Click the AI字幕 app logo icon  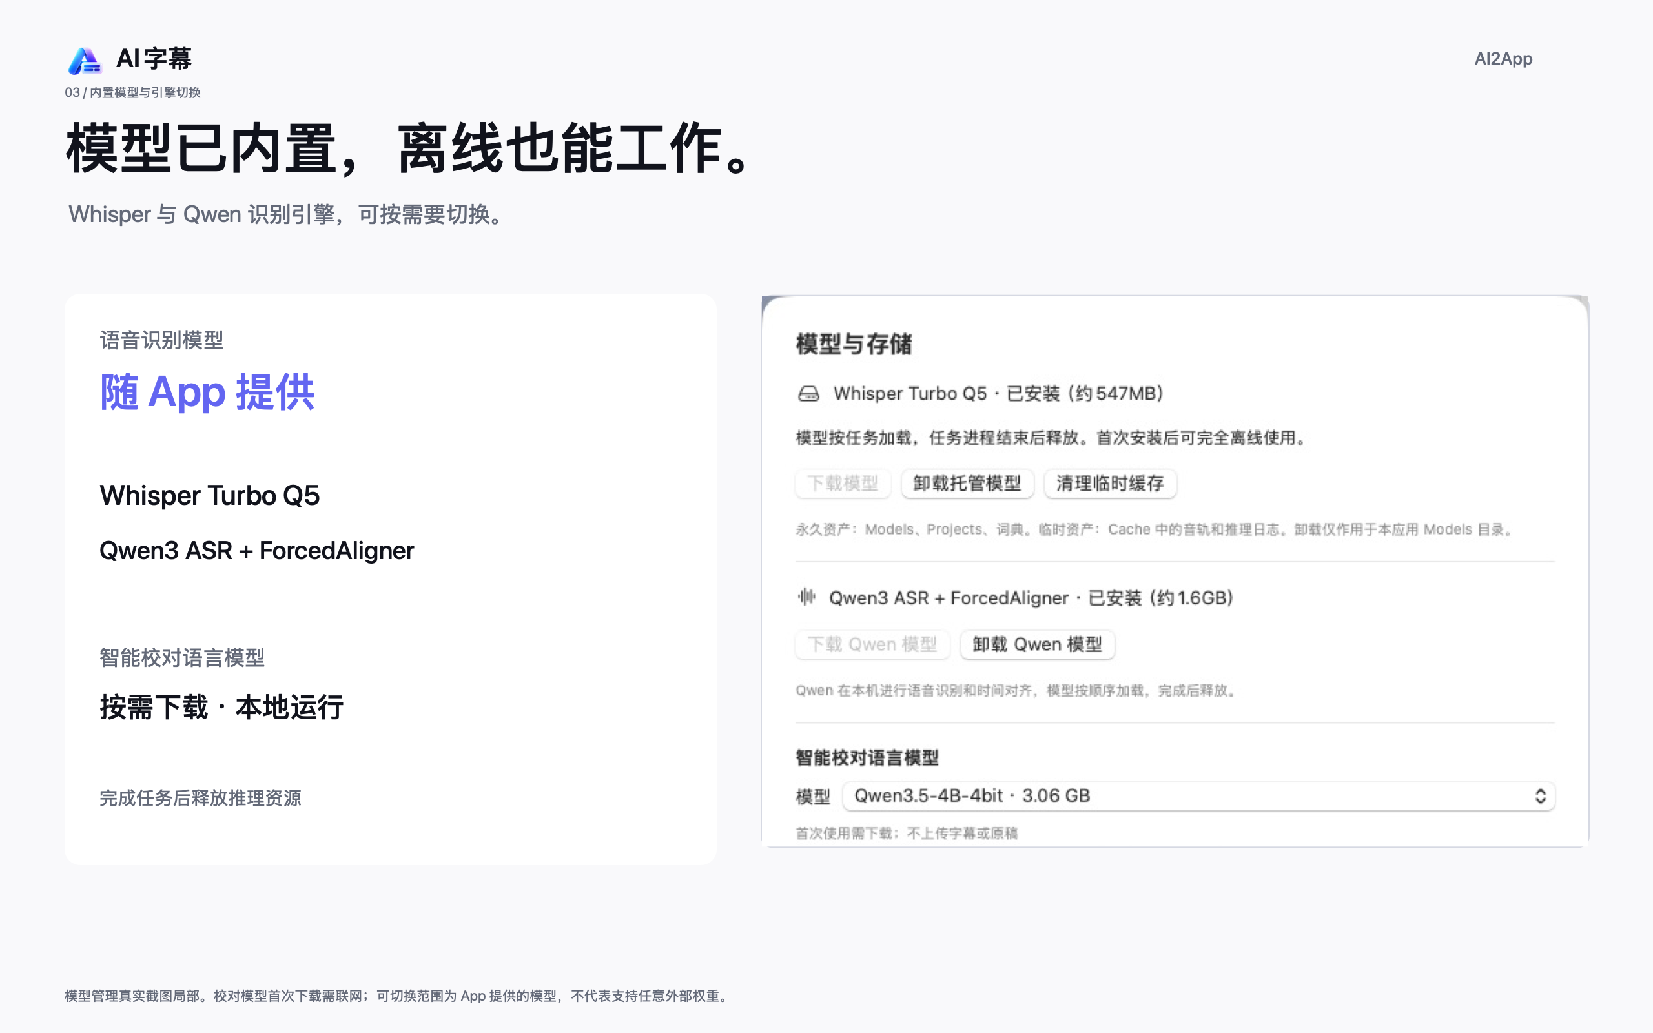click(x=85, y=61)
